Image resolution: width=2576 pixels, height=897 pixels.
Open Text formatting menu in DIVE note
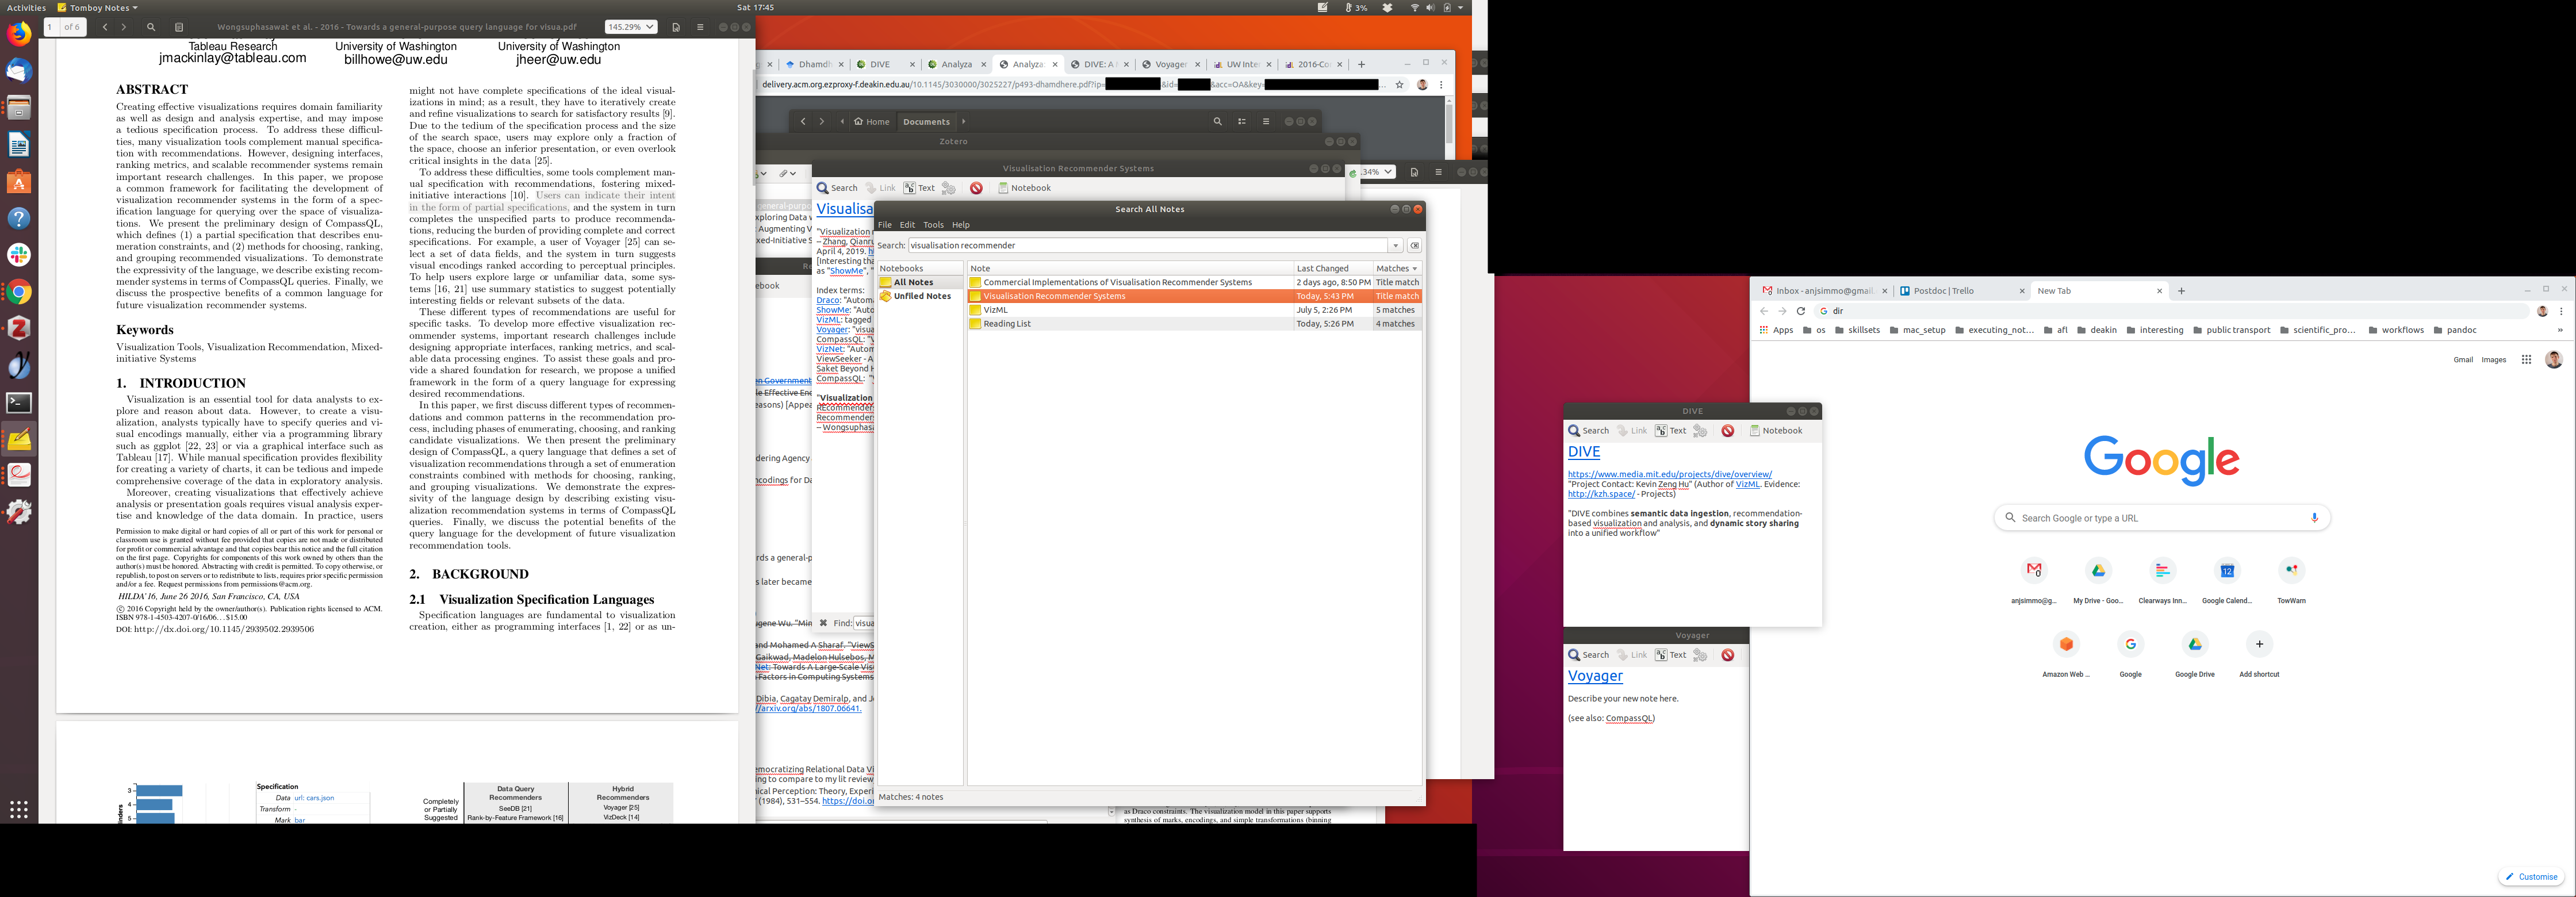[1670, 431]
